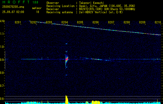Click the 0.7 kHz axis label
This screenshot has width=163, height=104.
point(2,86)
